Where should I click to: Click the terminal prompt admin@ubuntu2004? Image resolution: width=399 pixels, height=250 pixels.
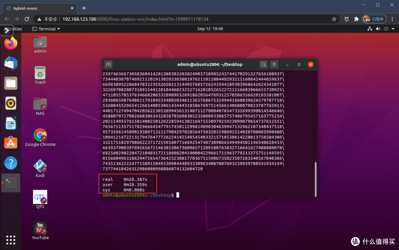[x=123, y=195]
